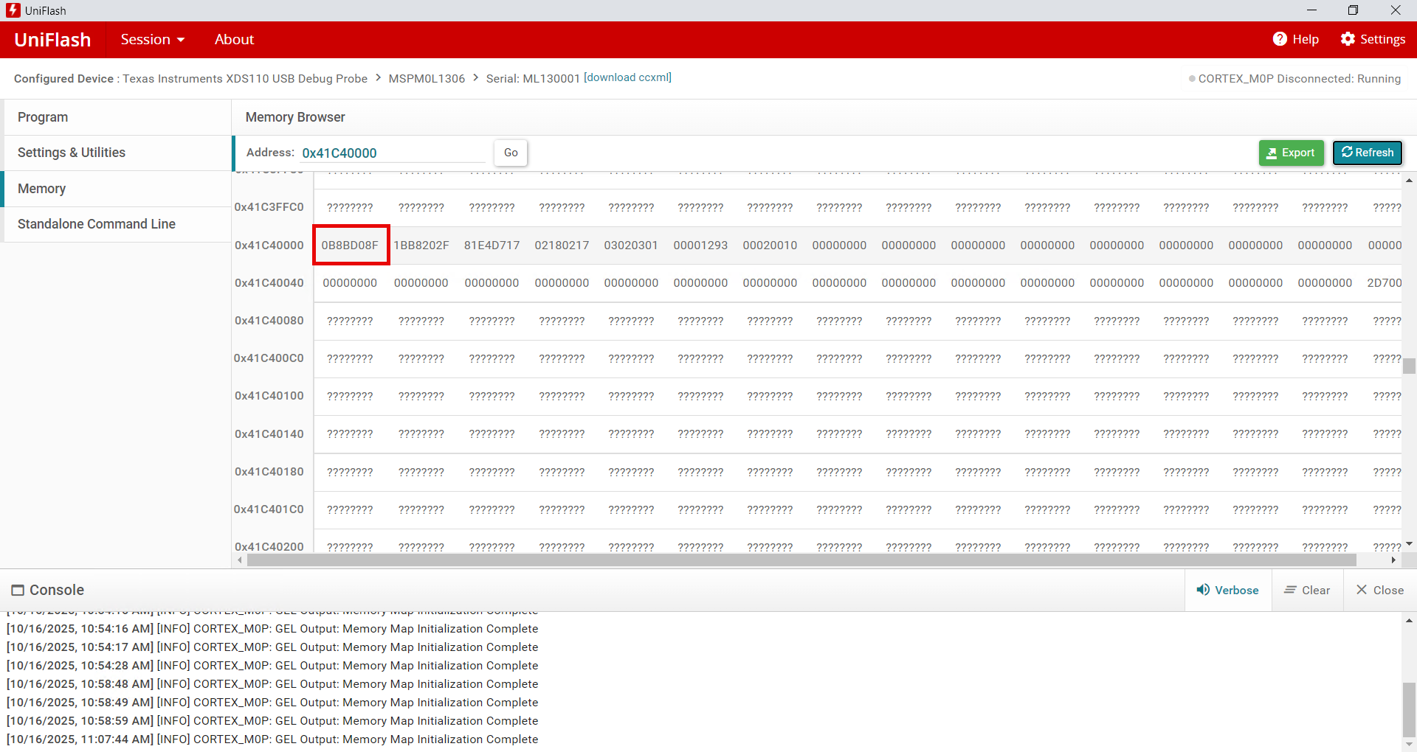Click the Go button

point(511,153)
